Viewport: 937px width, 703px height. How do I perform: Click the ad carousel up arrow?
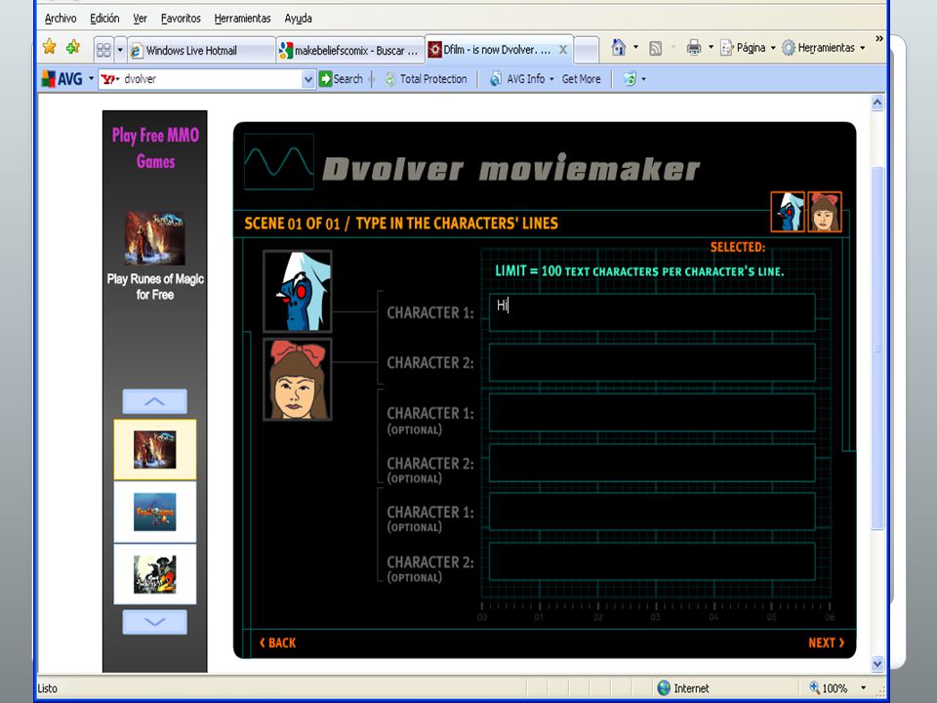click(x=155, y=401)
